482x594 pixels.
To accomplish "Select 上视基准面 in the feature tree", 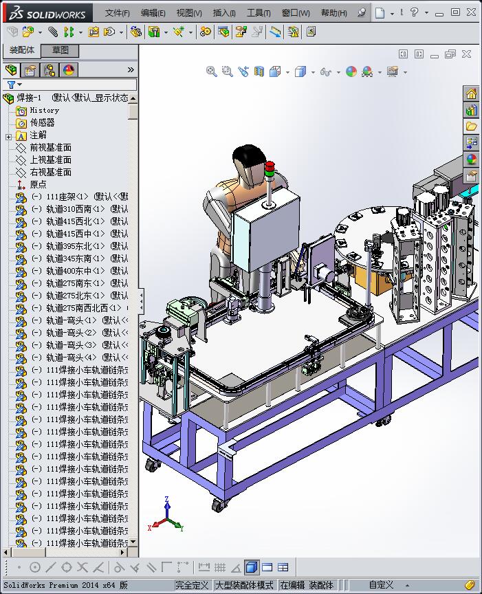I will pyautogui.click(x=50, y=160).
